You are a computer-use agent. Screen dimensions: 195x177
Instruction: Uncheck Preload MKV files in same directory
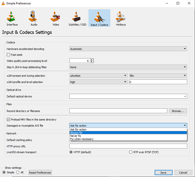click(8, 119)
